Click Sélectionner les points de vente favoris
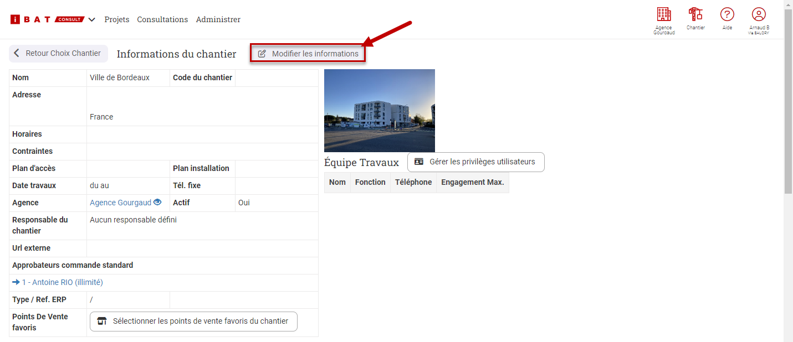The image size is (793, 342). [x=193, y=322]
